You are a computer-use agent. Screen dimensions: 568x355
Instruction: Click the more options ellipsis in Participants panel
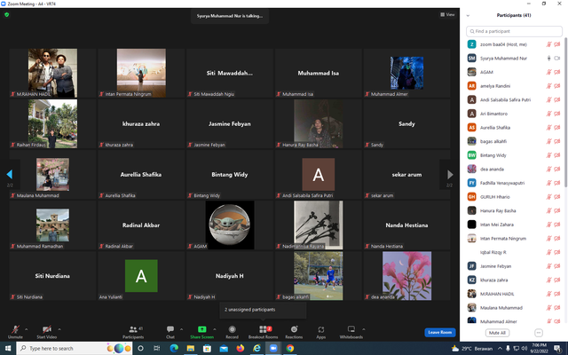539,333
